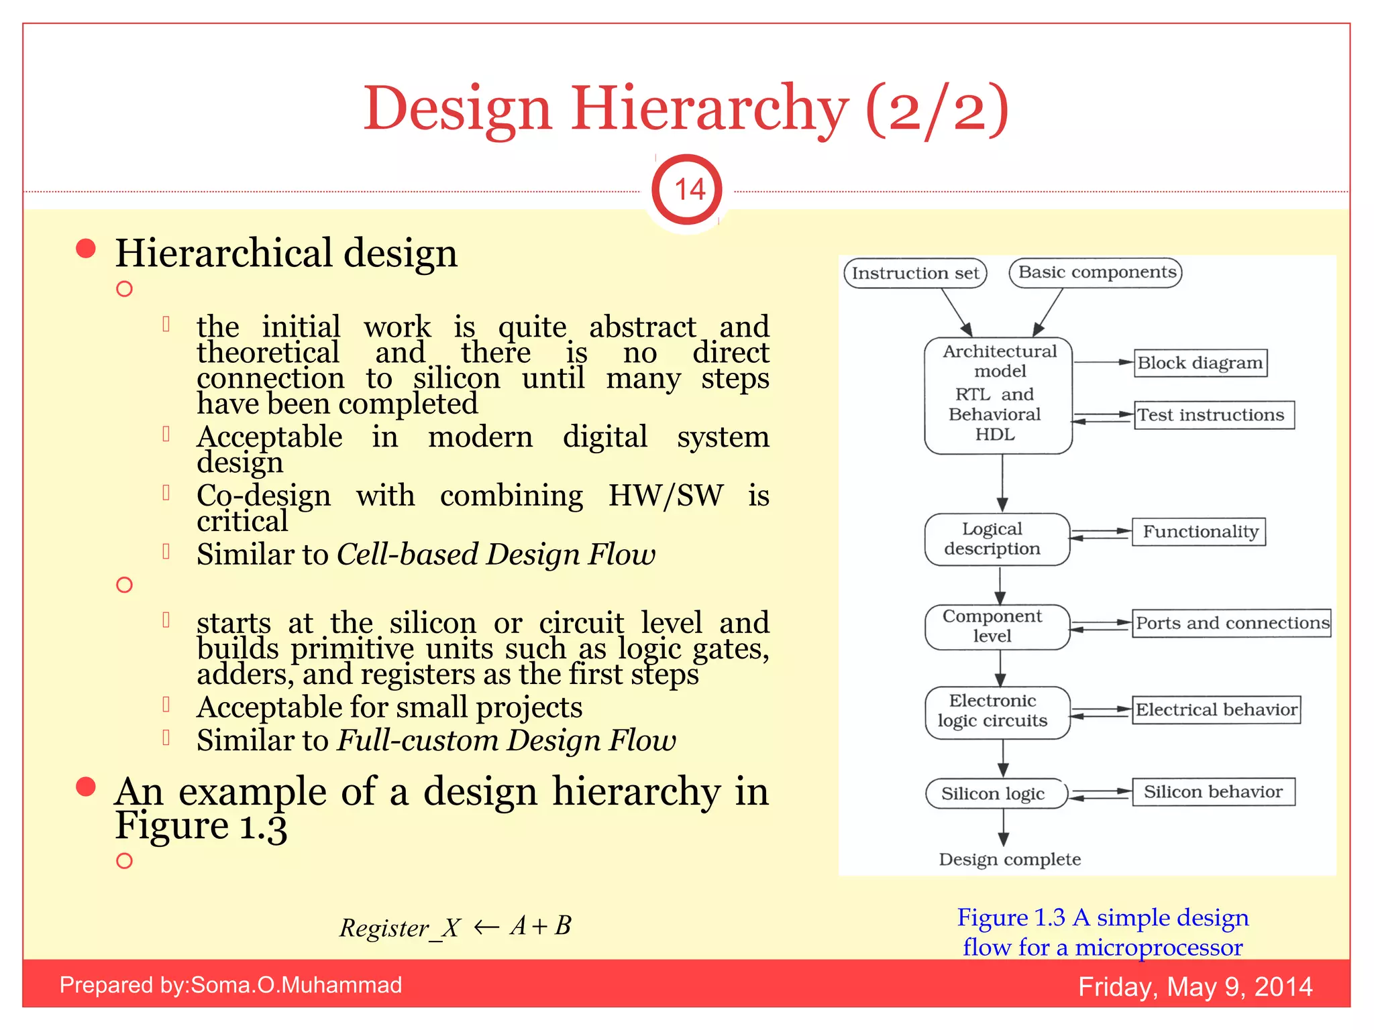
Task: Click the Silicon behavior box
Action: (x=1213, y=792)
